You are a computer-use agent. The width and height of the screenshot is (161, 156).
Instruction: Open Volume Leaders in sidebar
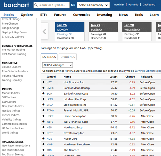(x=12, y=67)
